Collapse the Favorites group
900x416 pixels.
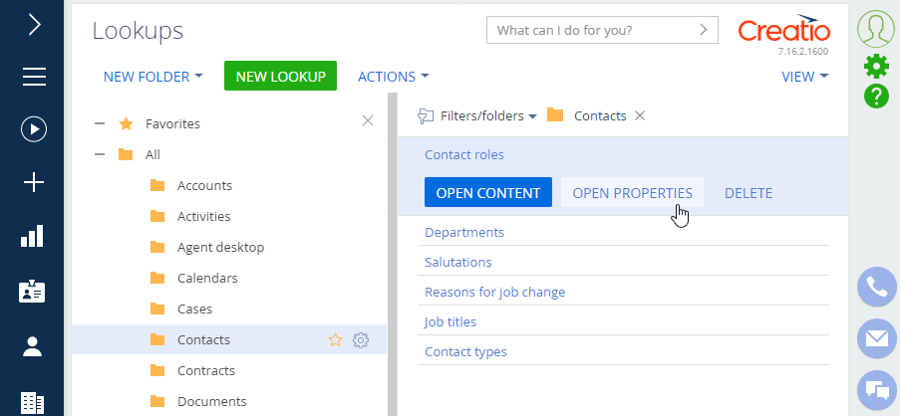[100, 123]
